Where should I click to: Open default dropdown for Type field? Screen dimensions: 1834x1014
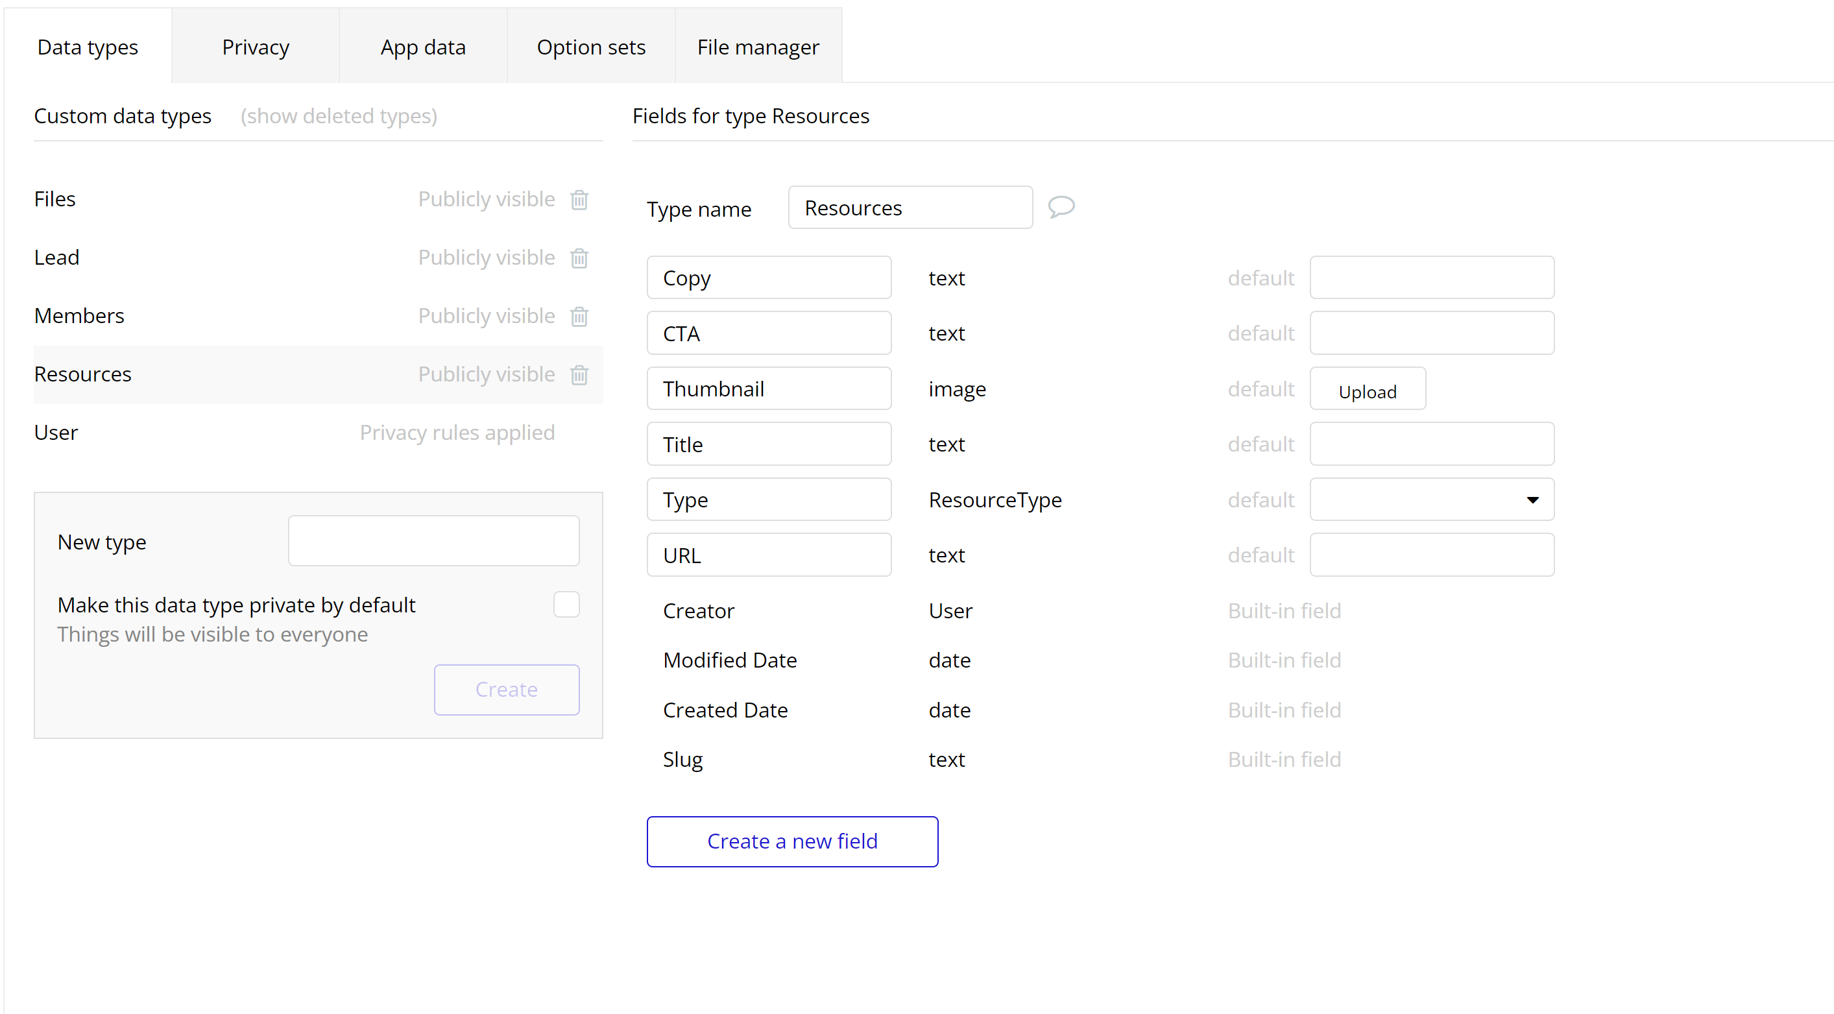tap(1431, 500)
